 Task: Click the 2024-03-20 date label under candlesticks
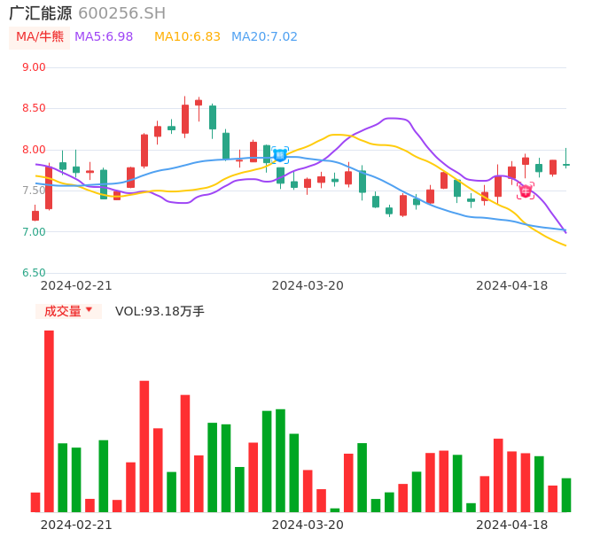coord(308,285)
